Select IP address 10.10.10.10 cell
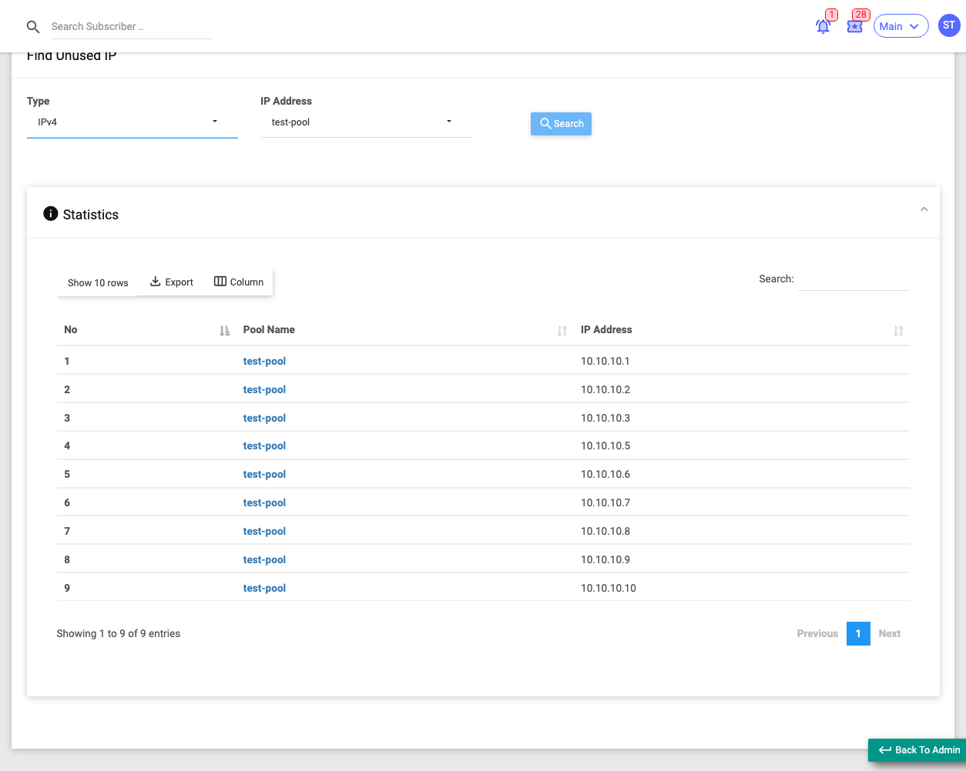Image resolution: width=966 pixels, height=771 pixels. pyautogui.click(x=609, y=588)
